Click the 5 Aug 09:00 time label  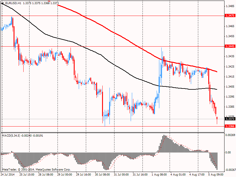216,174
